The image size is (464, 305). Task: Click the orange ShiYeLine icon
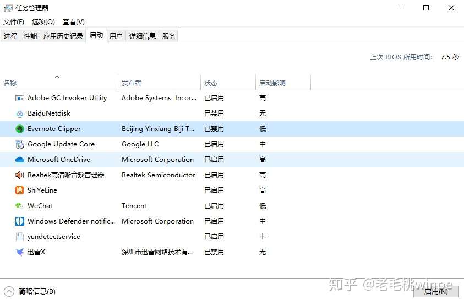click(19, 190)
